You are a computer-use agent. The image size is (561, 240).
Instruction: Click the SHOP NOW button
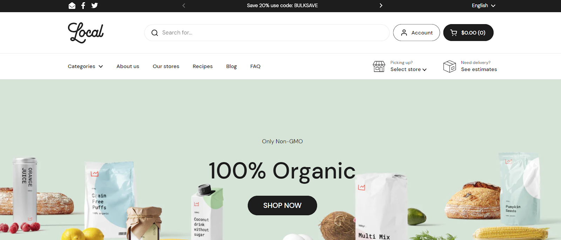click(x=282, y=205)
